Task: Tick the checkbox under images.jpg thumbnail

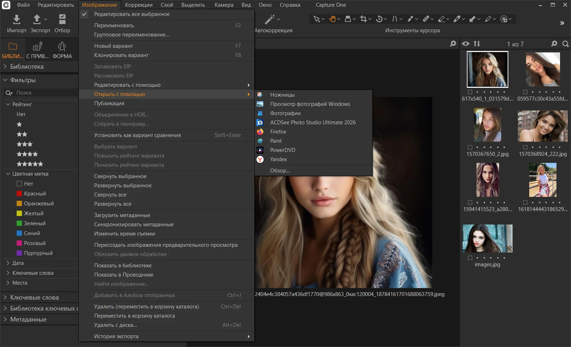Action: [x=470, y=258]
